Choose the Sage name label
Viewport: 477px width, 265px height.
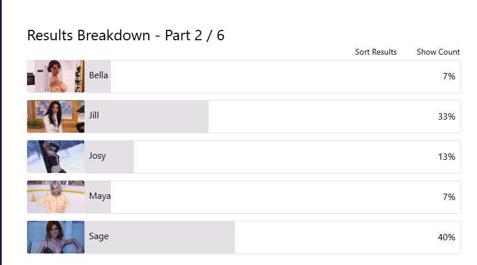coord(99,236)
